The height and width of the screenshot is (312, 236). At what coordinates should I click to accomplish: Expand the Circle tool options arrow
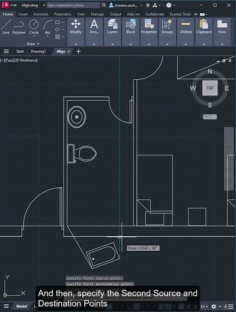pyautogui.click(x=34, y=36)
